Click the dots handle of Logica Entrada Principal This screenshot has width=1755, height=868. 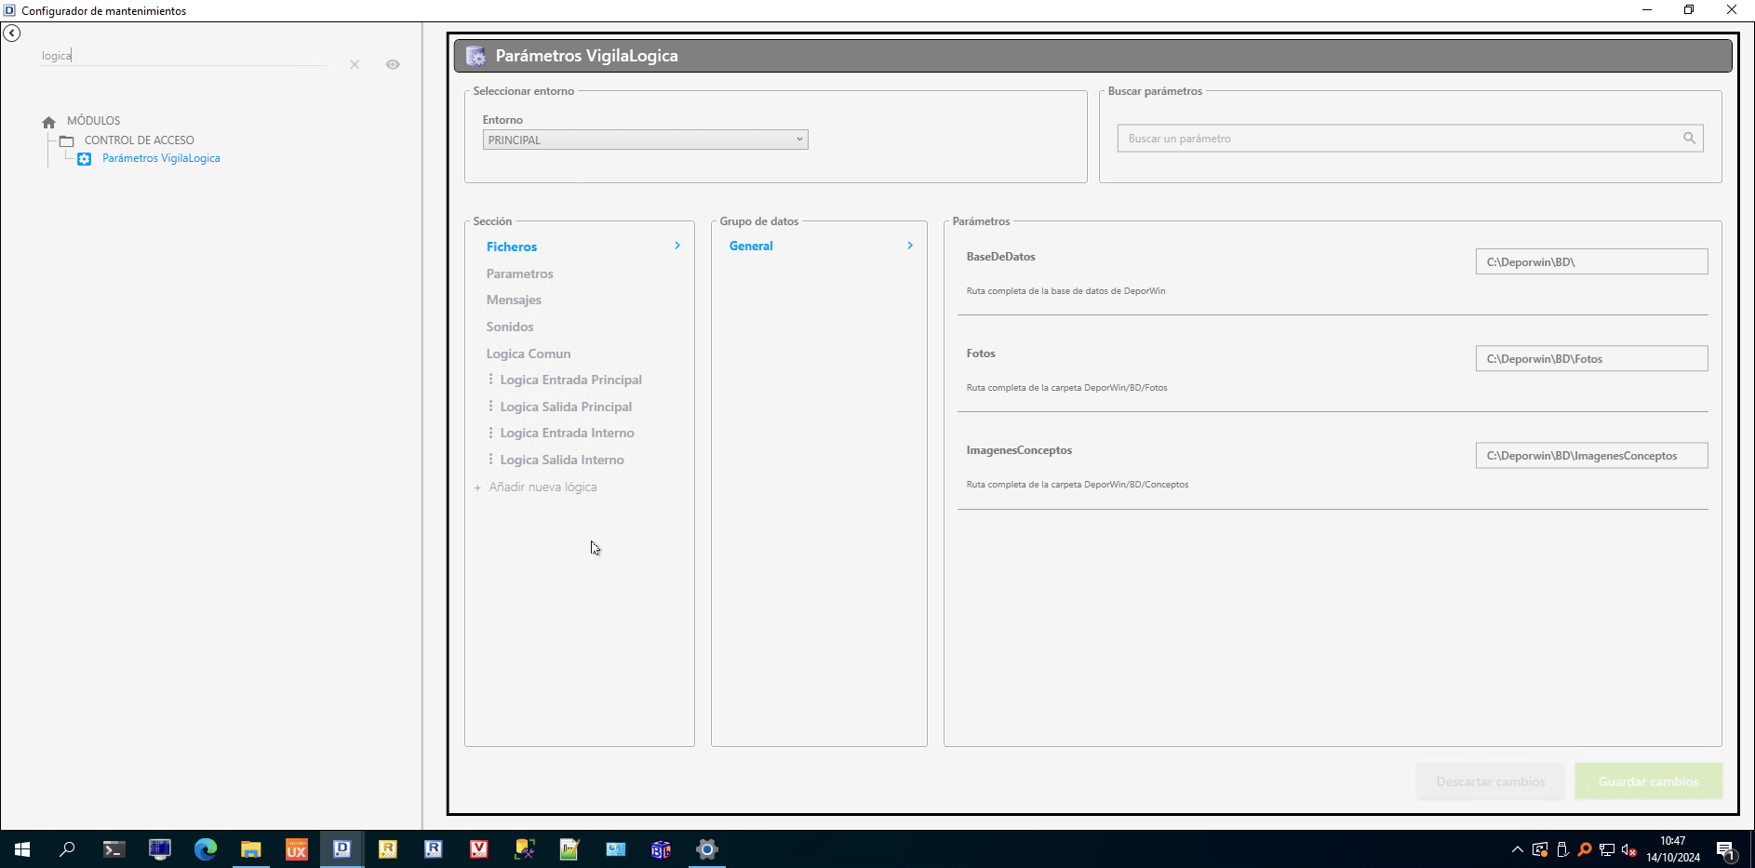click(x=490, y=380)
